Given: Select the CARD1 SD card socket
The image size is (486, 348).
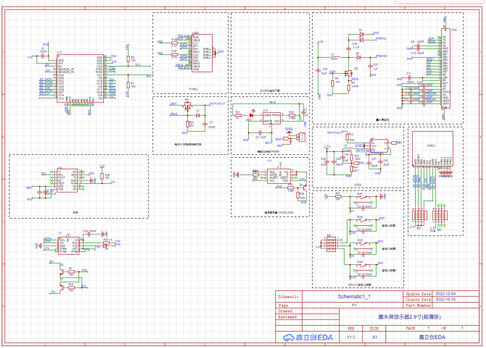Looking at the screenshot, I should point(432,148).
